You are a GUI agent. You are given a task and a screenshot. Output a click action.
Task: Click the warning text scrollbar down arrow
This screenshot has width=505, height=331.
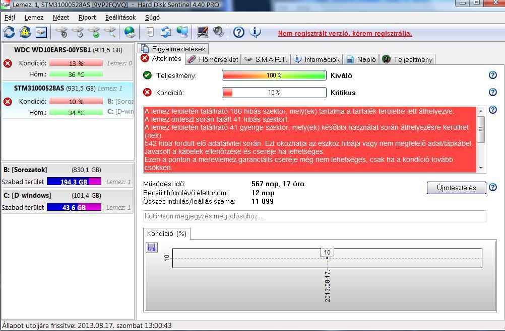[481, 168]
